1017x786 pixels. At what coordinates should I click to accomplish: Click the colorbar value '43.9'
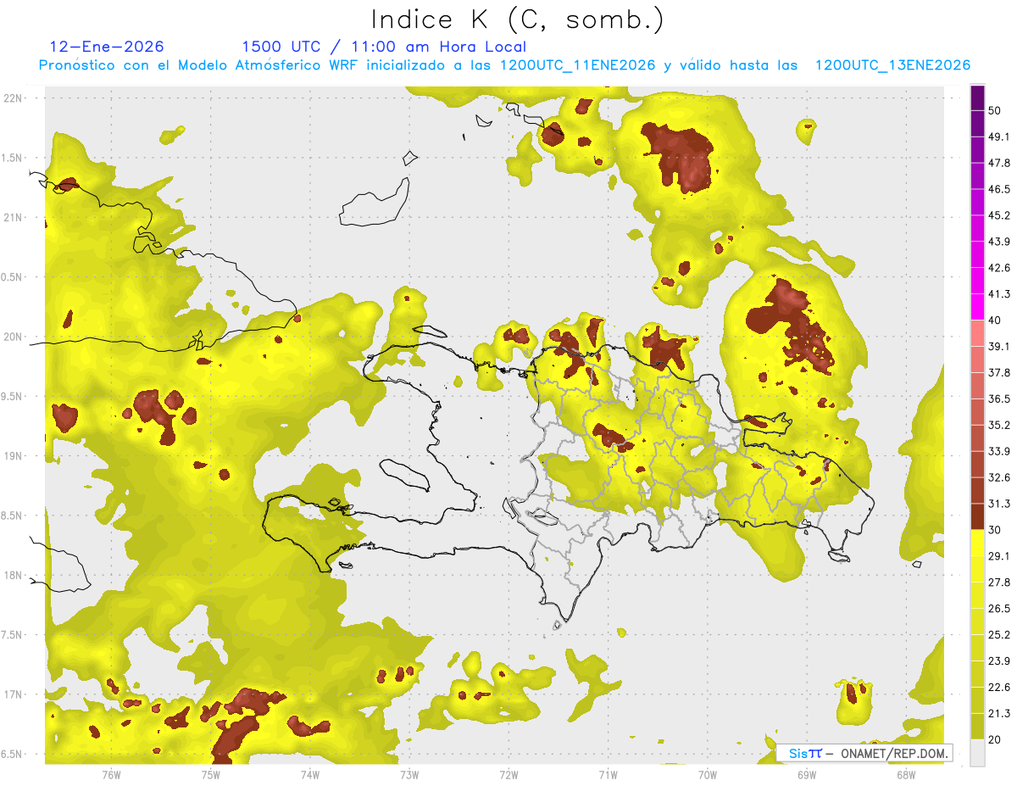point(998,242)
